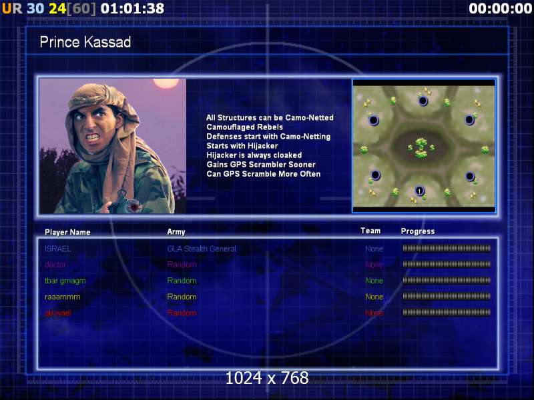Viewport: 534px width, 400px height.
Task: Click the [60] frame rate cap value
Action: tap(81, 9)
